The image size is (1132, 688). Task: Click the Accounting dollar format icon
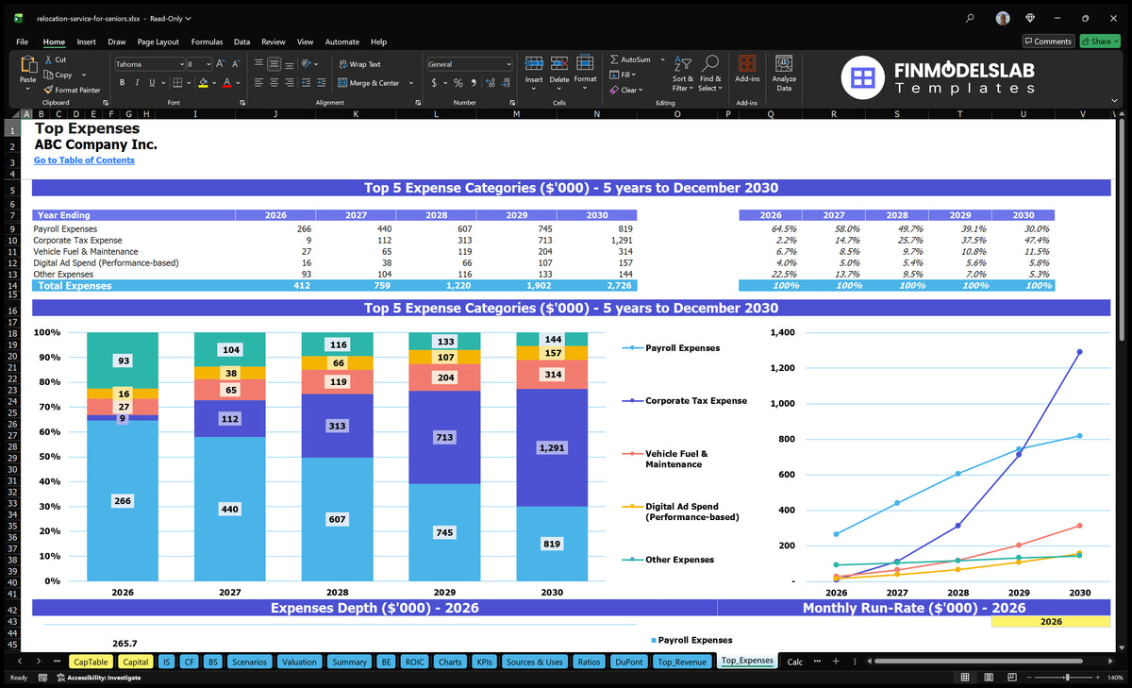(434, 83)
